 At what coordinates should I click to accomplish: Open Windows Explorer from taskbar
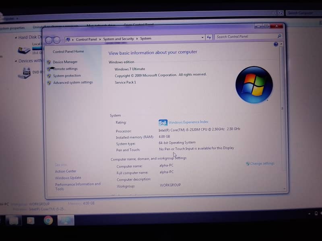pyautogui.click(x=14, y=221)
